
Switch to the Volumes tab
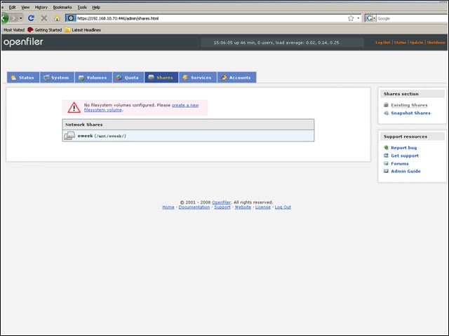[93, 78]
